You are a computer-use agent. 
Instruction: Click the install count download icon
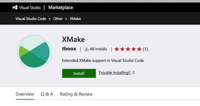(87, 49)
